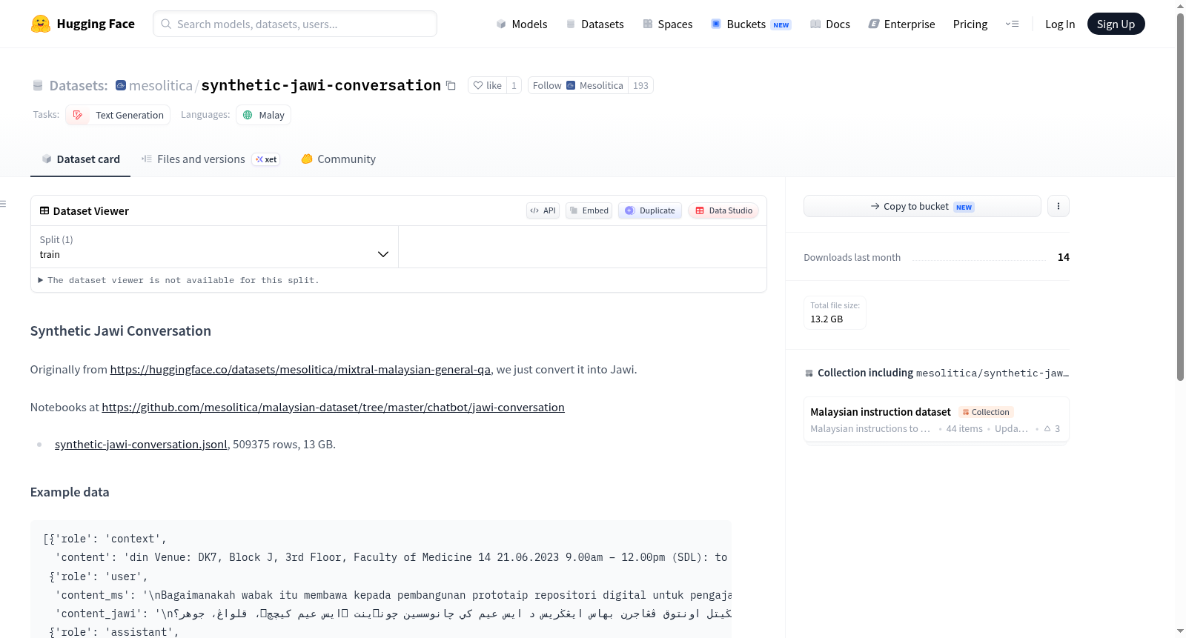Screen dimensions: 1186x638
Task: Select the Malay language tag
Action: point(263,115)
